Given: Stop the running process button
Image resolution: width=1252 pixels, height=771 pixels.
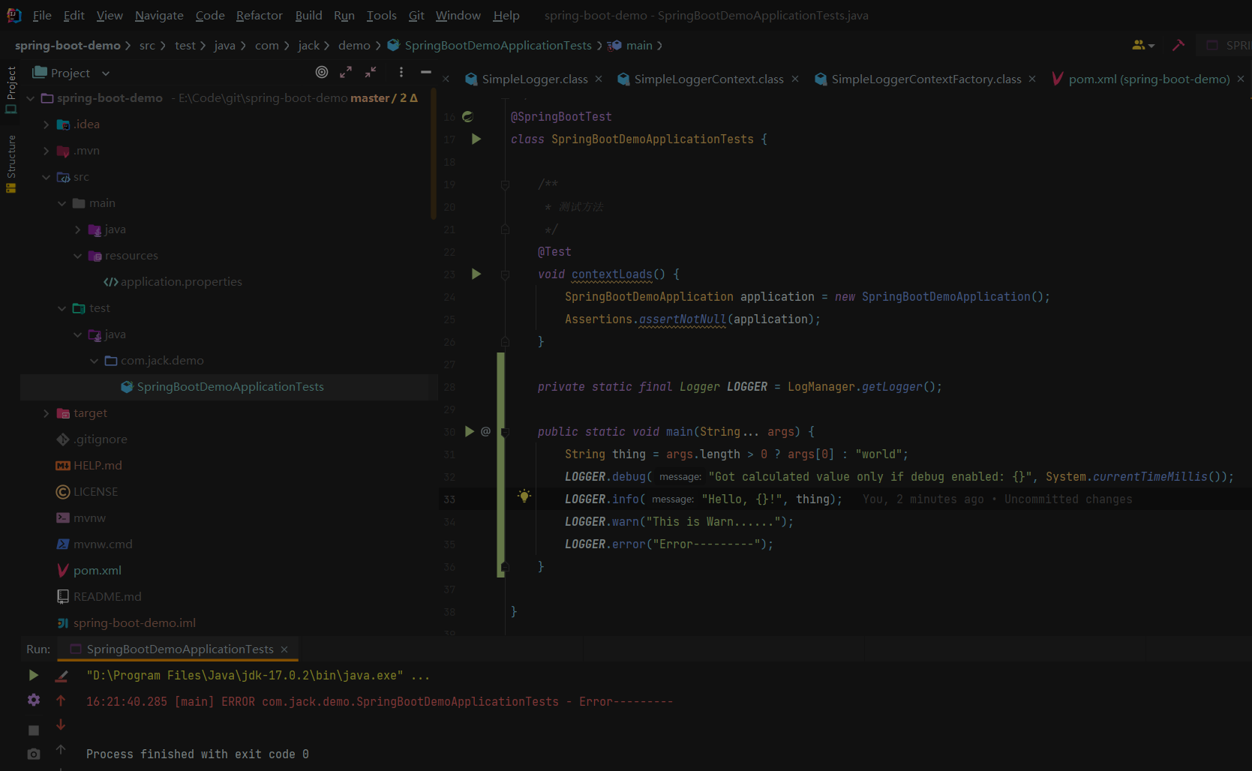Looking at the screenshot, I should pos(34,730).
